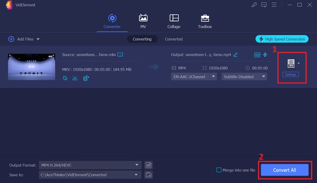Open Output Format MP4 H.264/HEVC dropdown
The height and width of the screenshot is (183, 317).
(x=90, y=165)
